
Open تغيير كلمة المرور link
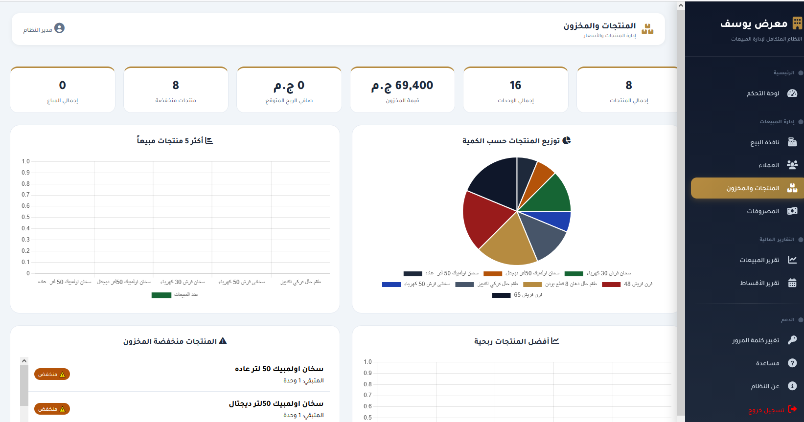click(x=747, y=340)
